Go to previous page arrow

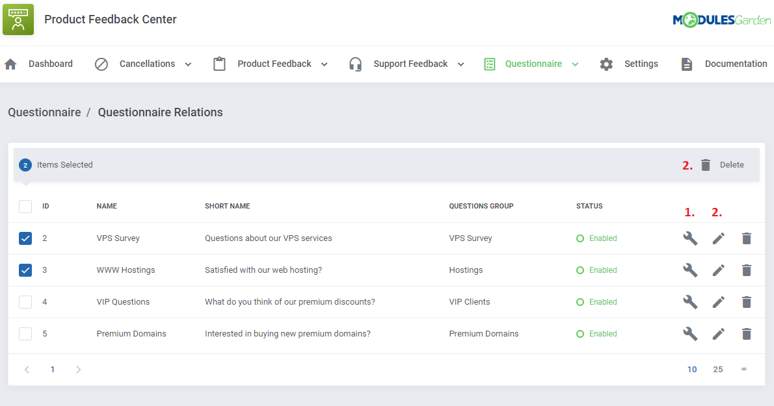[27, 370]
